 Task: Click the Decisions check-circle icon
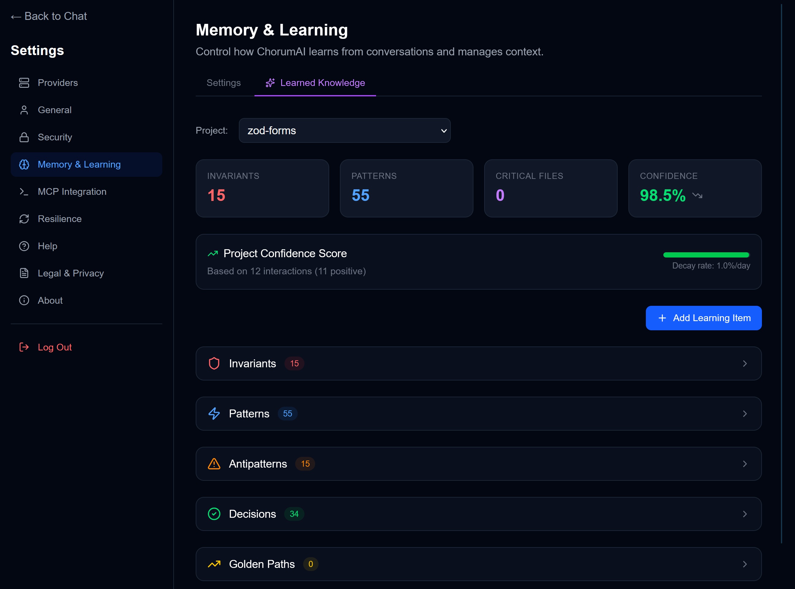pyautogui.click(x=214, y=514)
